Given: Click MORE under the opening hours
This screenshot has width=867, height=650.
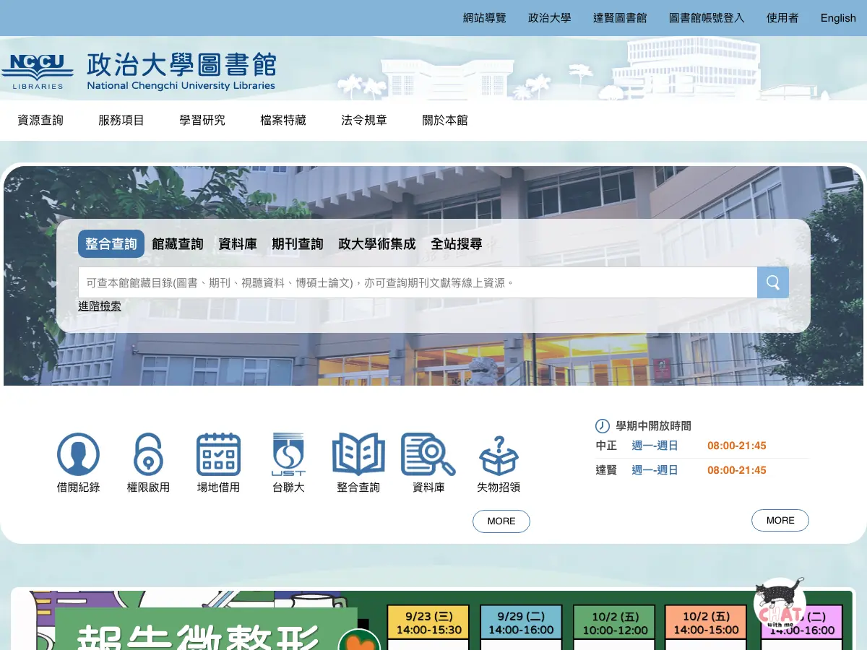Looking at the screenshot, I should pos(780,521).
